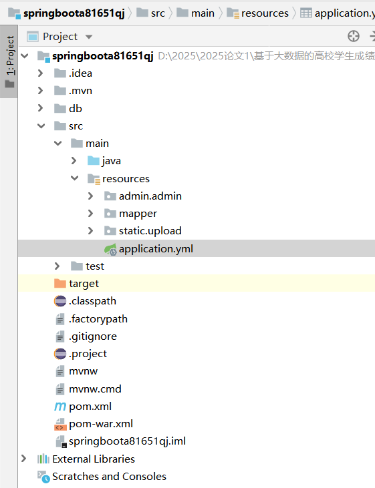
Task: Expand the .mvn folder chevron
Action: (41, 91)
